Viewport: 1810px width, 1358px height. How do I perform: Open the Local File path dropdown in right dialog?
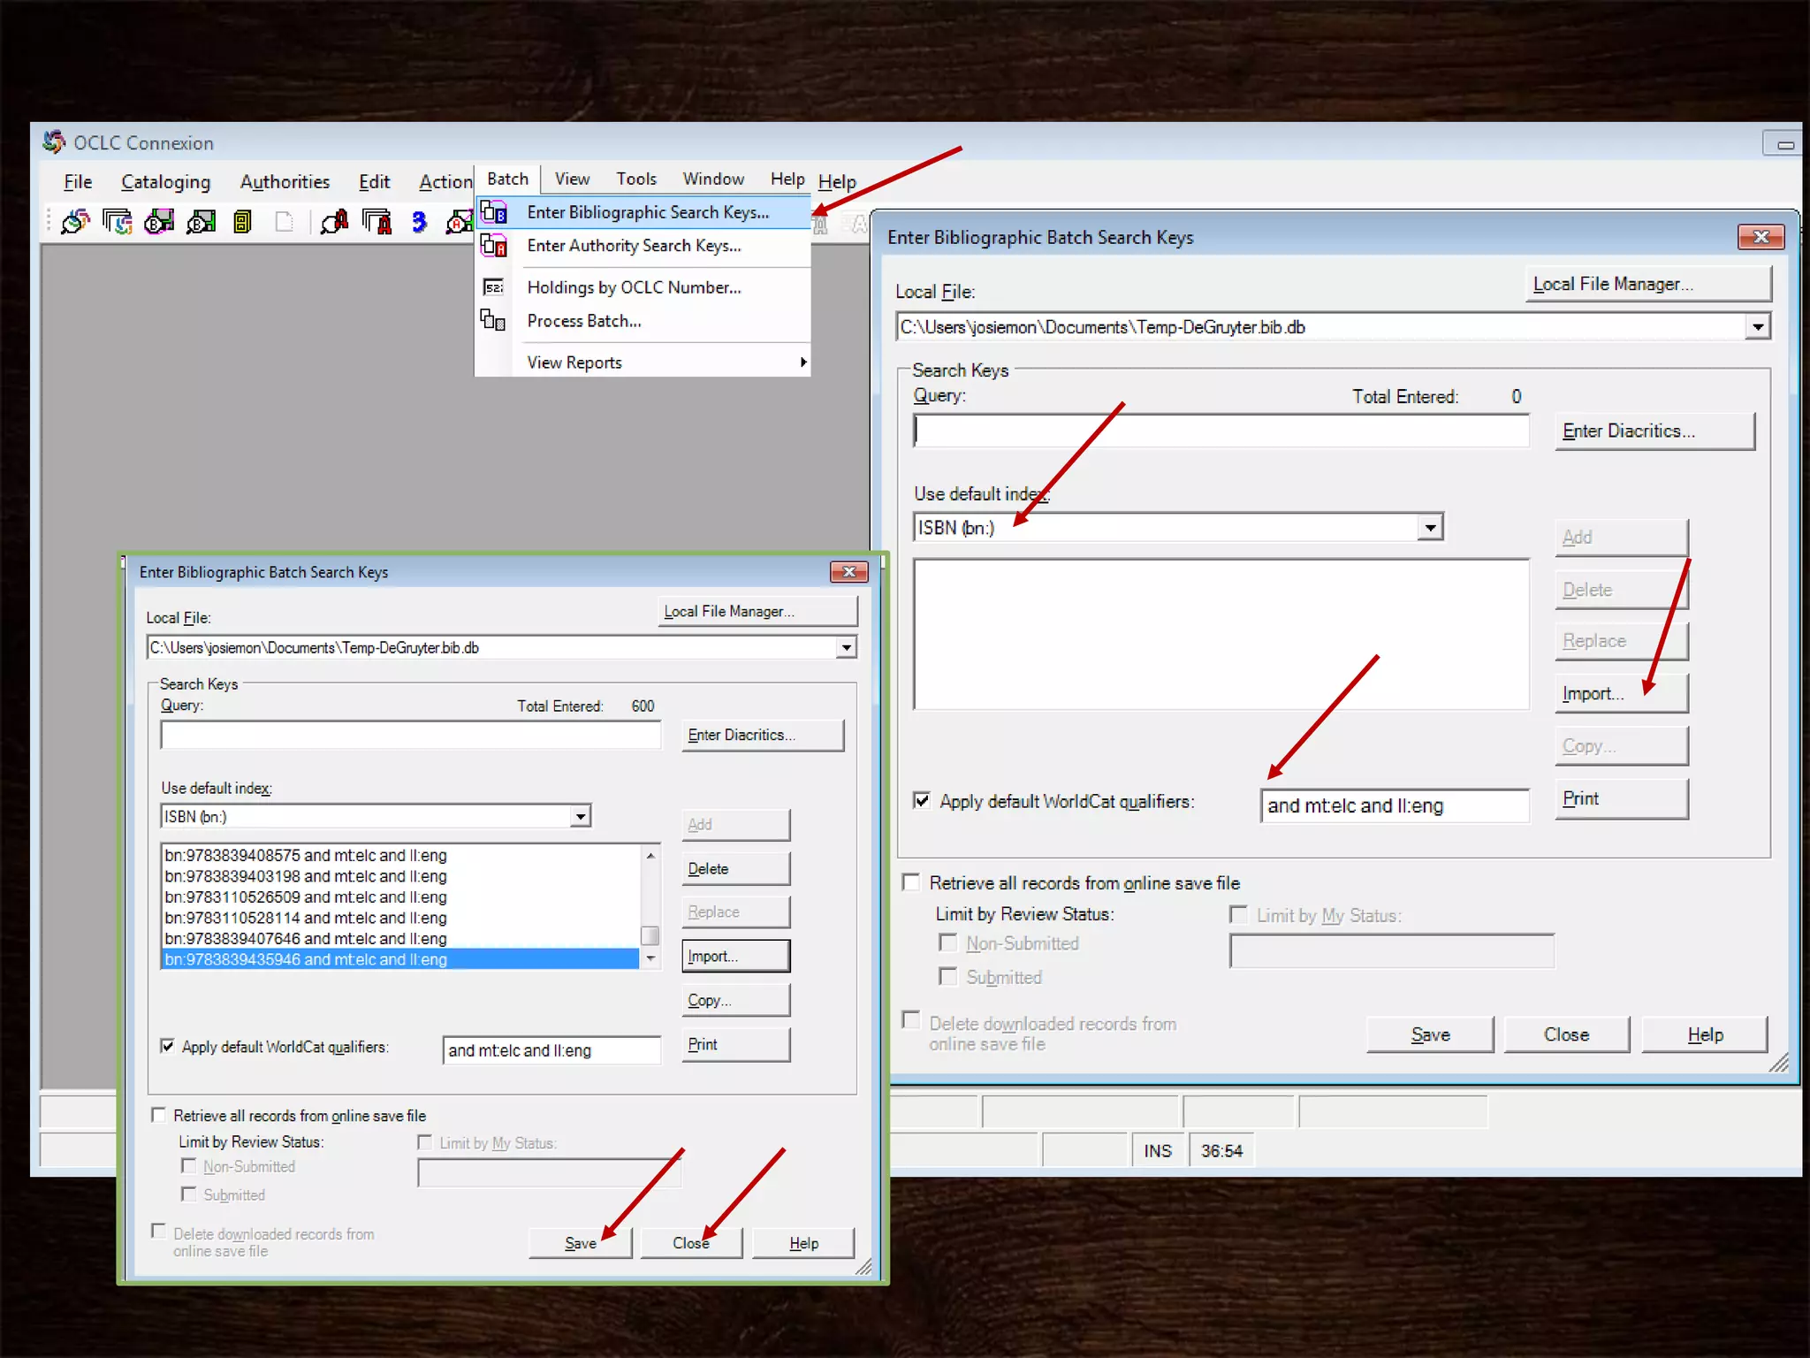pyautogui.click(x=1758, y=327)
